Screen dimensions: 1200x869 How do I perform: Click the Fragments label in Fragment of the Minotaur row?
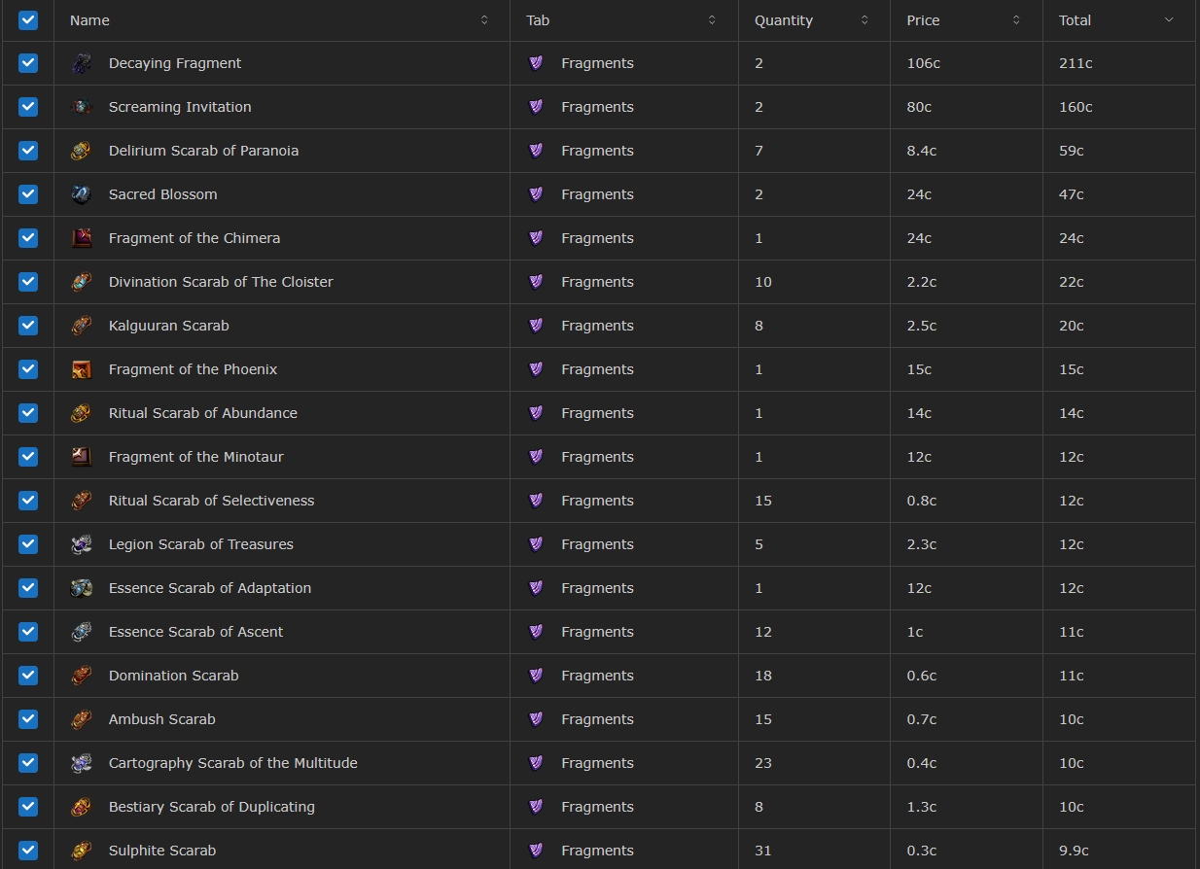(597, 457)
